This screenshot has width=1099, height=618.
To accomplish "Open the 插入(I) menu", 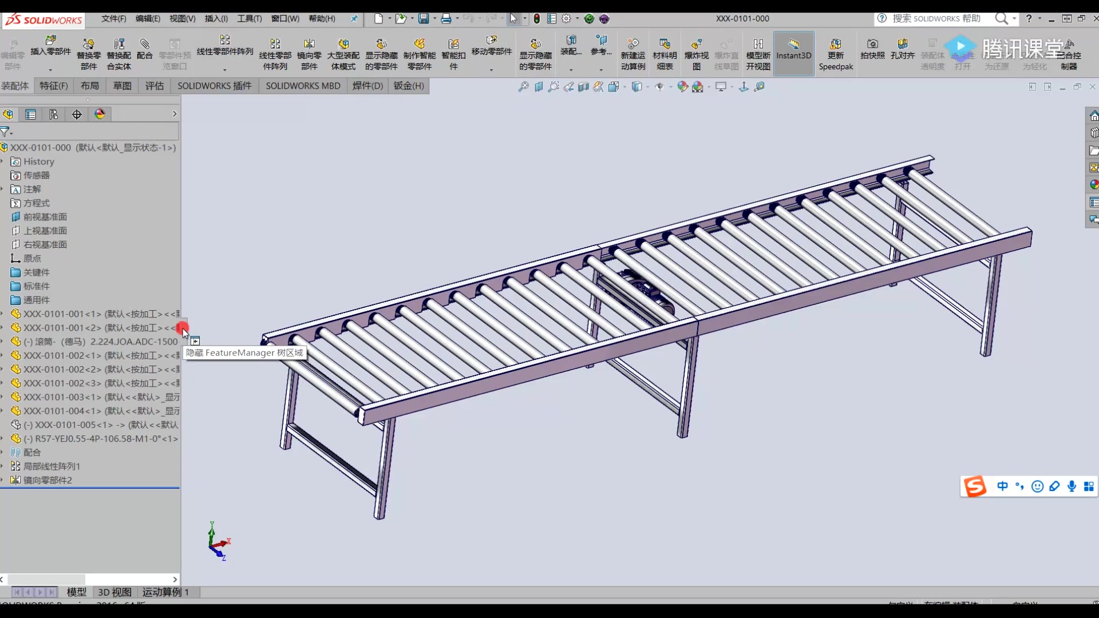I will 216,18.
